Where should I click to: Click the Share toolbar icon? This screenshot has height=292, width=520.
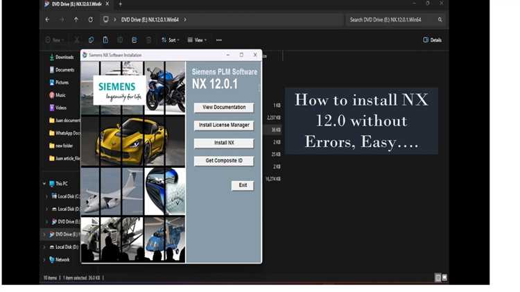click(135, 40)
